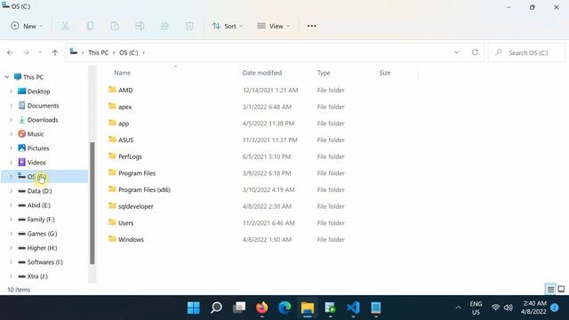The width and height of the screenshot is (569, 320).
Task: Click the Delete trash icon
Action: pos(189,26)
